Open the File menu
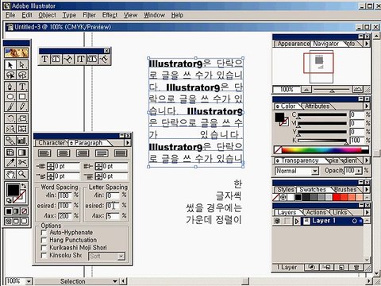The height and width of the screenshot is (286, 381). coord(10,15)
